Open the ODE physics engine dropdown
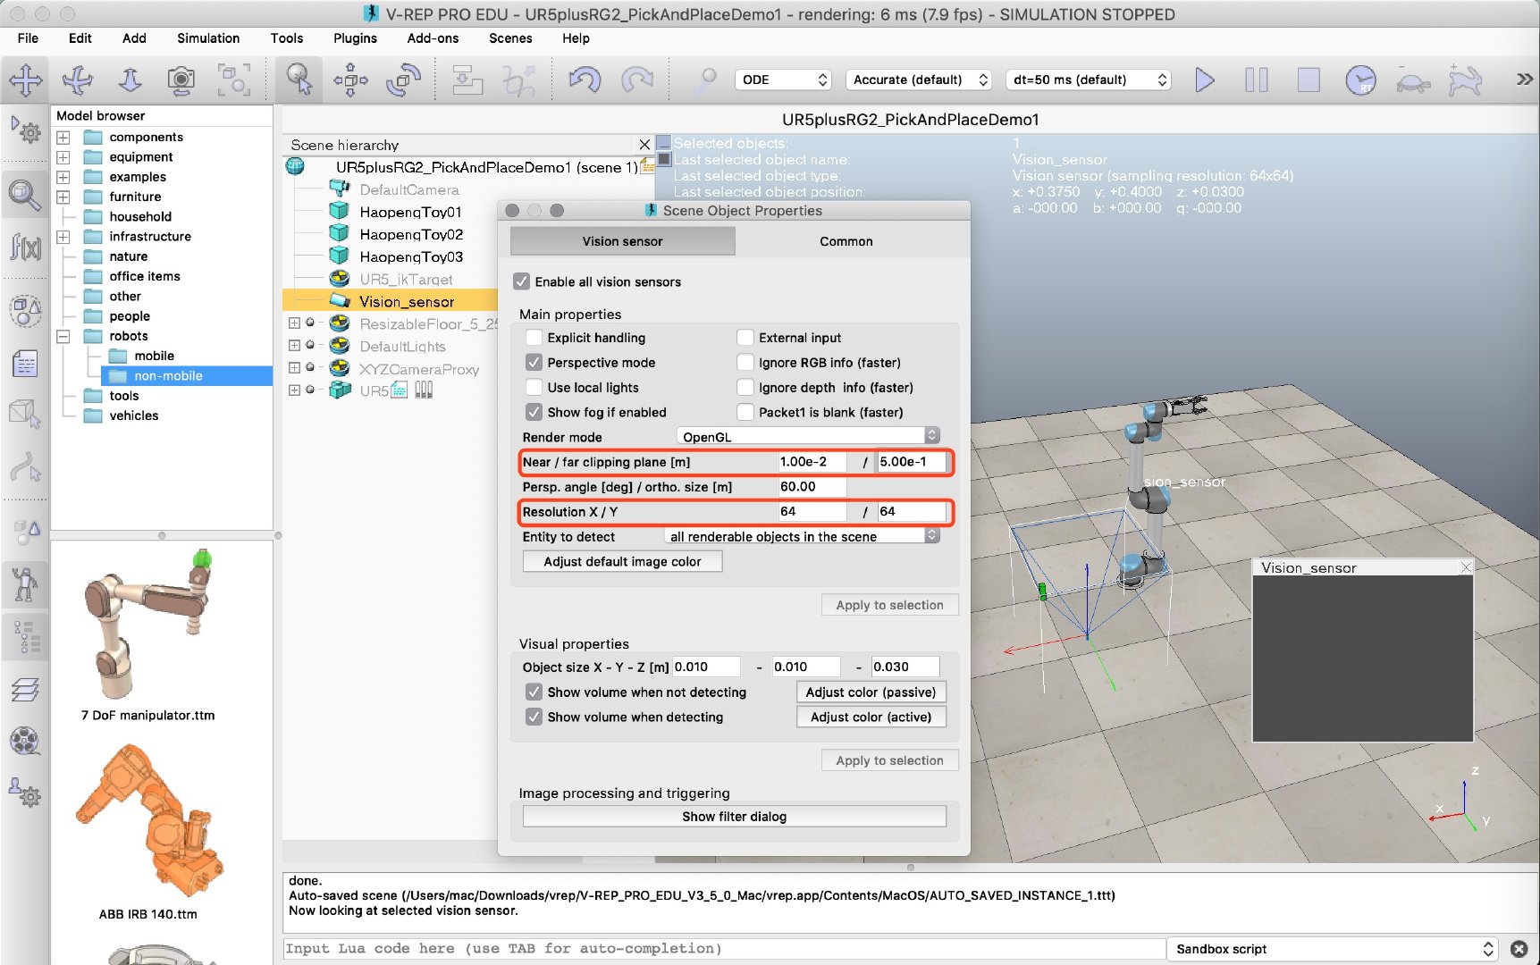The image size is (1540, 965). coord(782,80)
